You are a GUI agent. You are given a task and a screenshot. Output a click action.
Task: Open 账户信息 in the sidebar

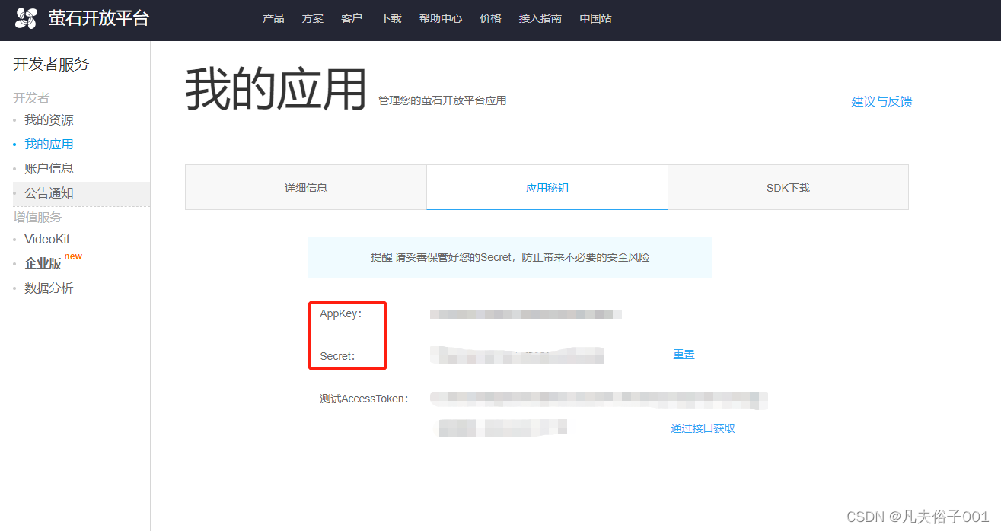(x=49, y=168)
